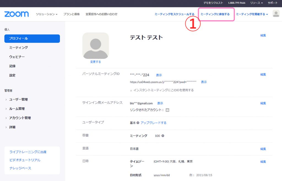Open ナレッジベース
The width and height of the screenshot is (282, 181).
click(x=20, y=168)
